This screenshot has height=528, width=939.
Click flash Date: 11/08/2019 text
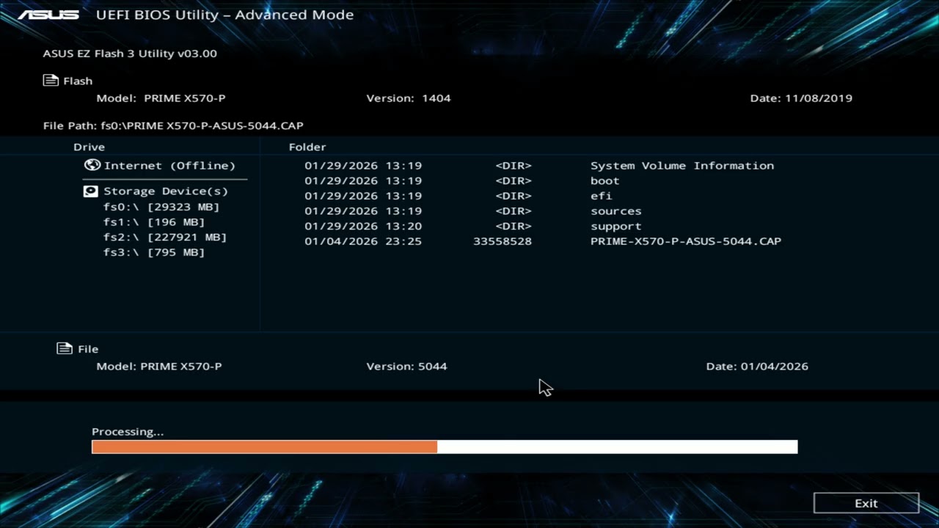point(801,98)
